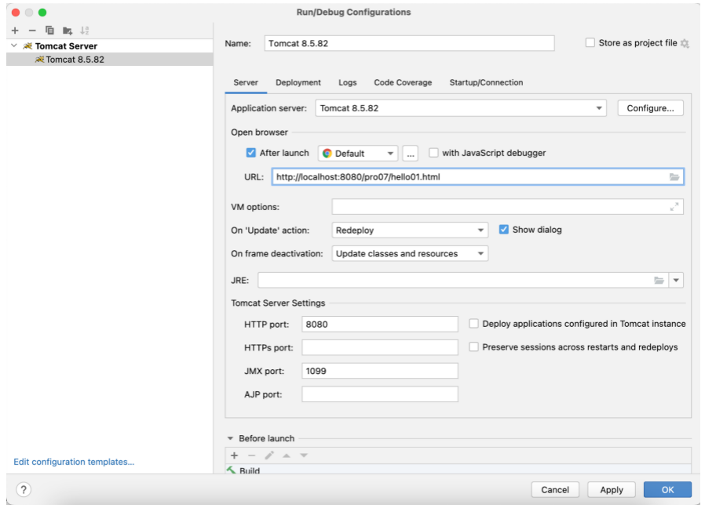Screen dimensions: 705x508
Task: Uncheck After launch checkbox
Action: pyautogui.click(x=251, y=153)
